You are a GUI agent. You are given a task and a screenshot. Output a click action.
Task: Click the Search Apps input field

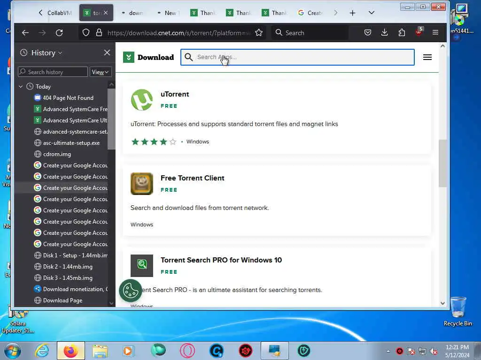[x=297, y=57]
